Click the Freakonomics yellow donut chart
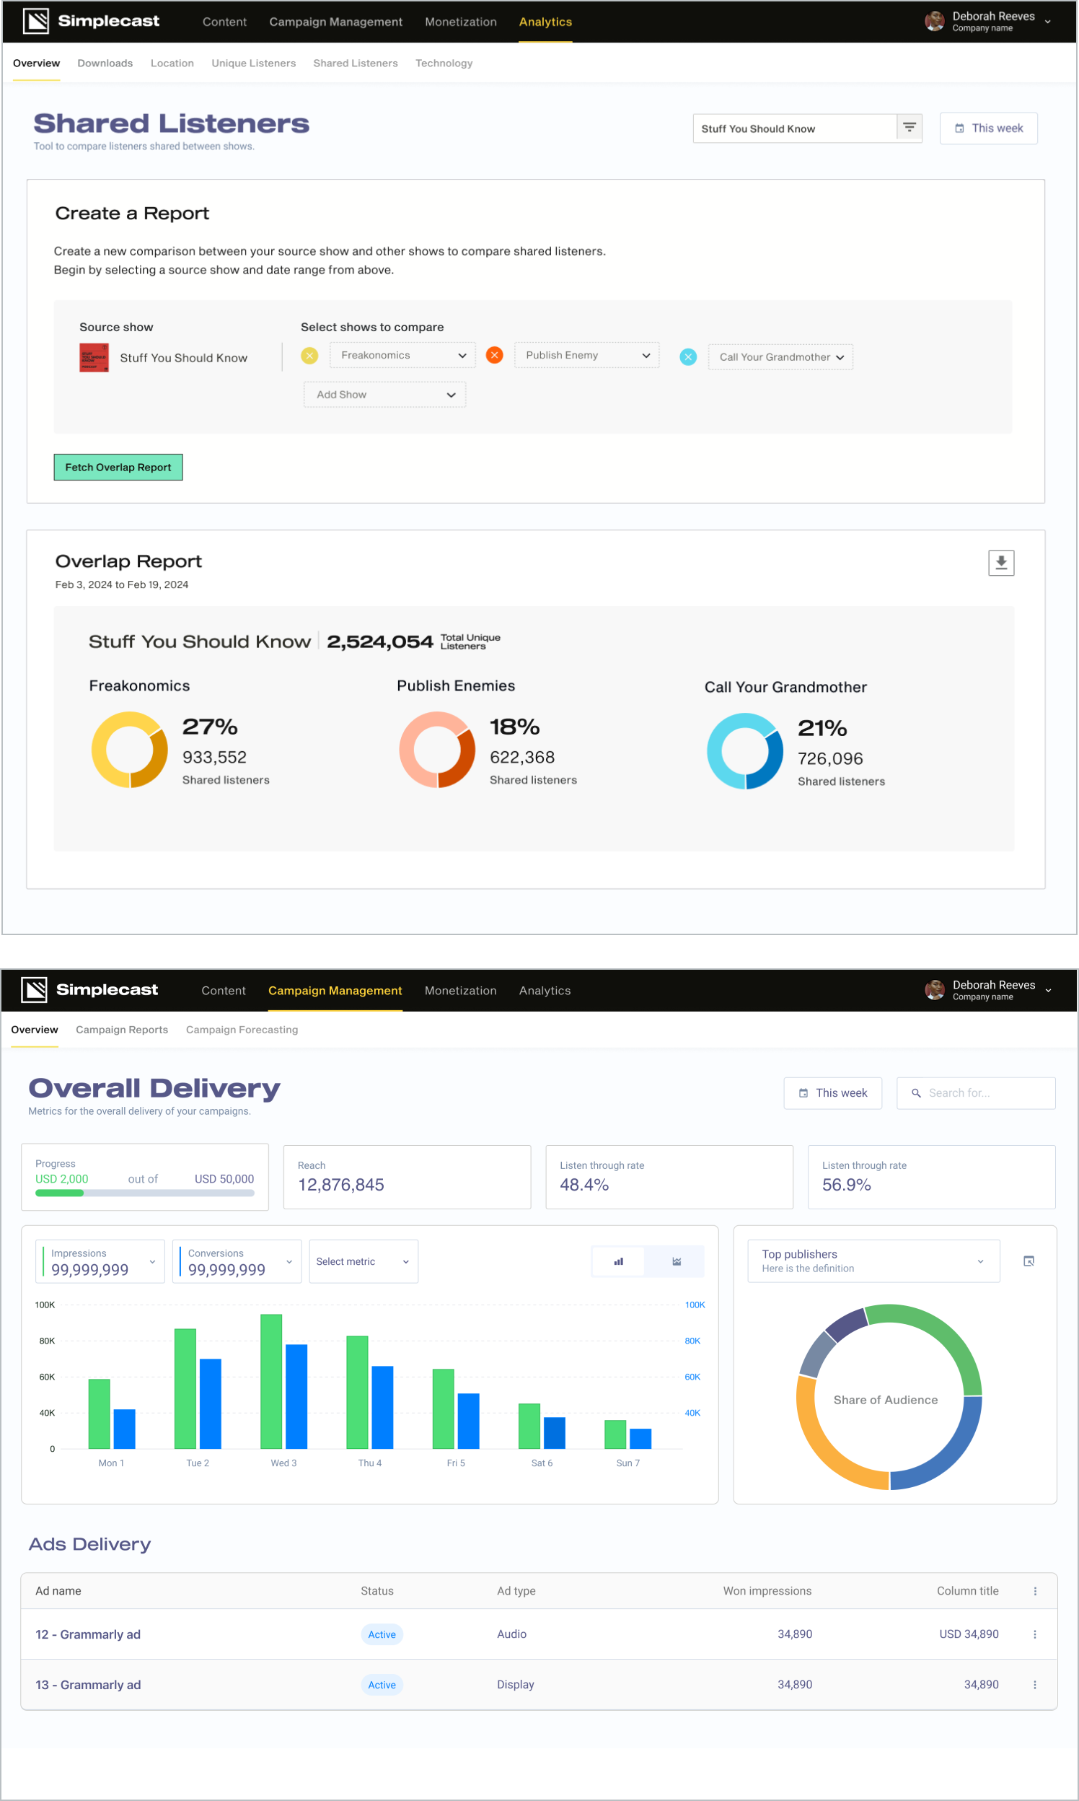This screenshot has height=1801, width=1079. click(x=129, y=749)
